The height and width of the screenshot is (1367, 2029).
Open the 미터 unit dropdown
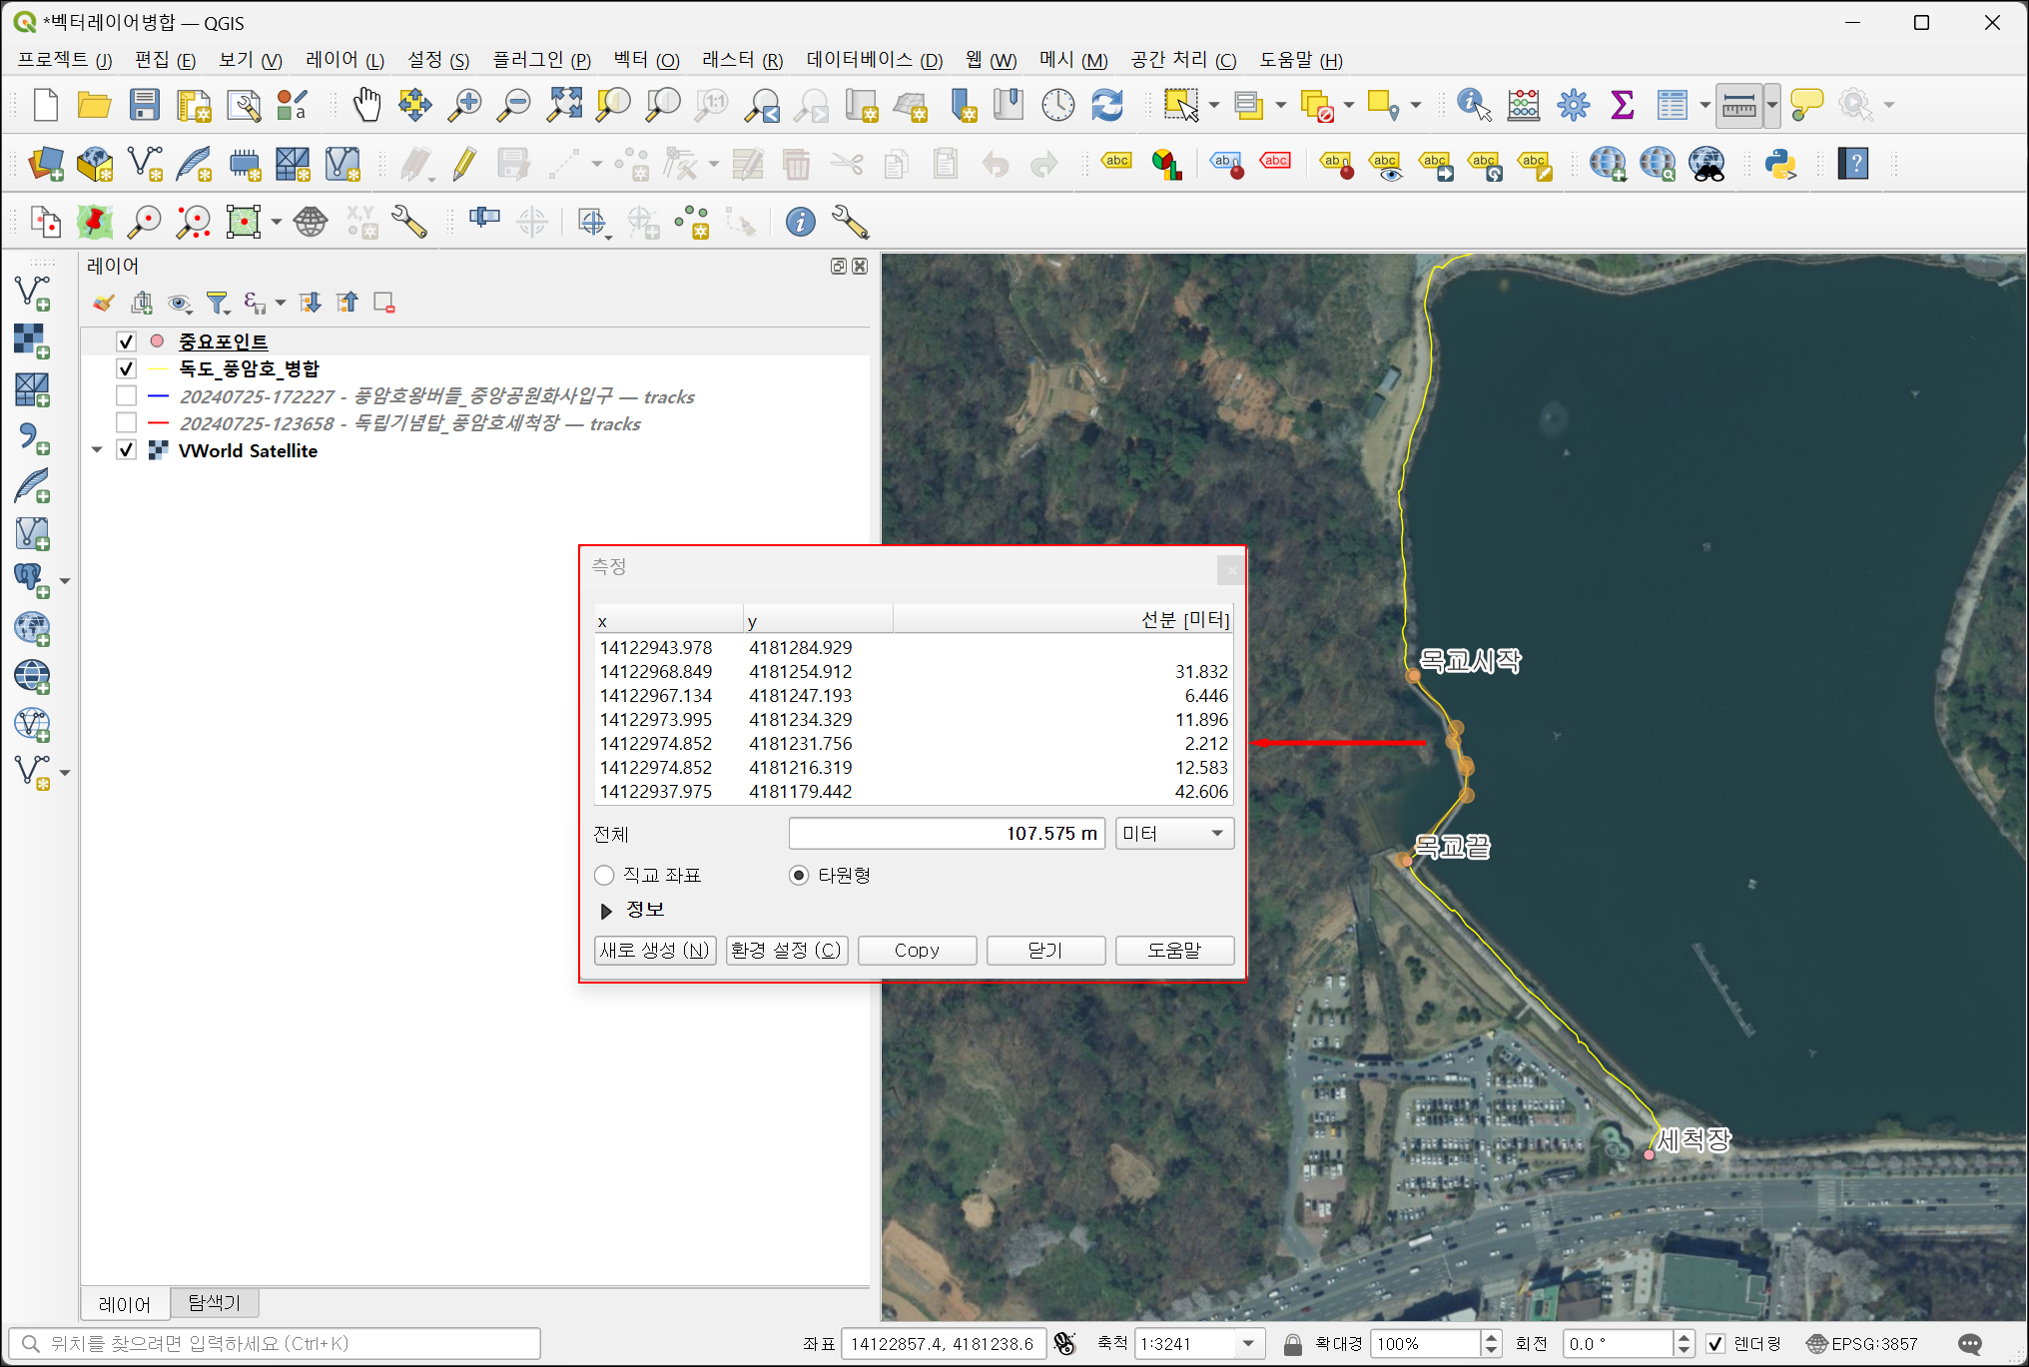1174,834
